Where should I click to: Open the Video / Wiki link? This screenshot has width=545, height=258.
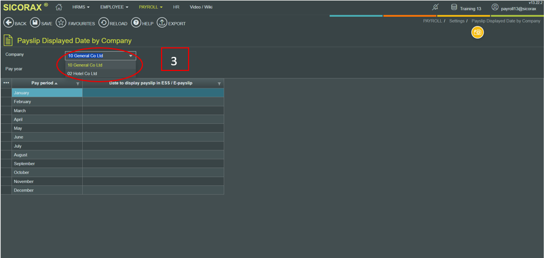pyautogui.click(x=201, y=7)
